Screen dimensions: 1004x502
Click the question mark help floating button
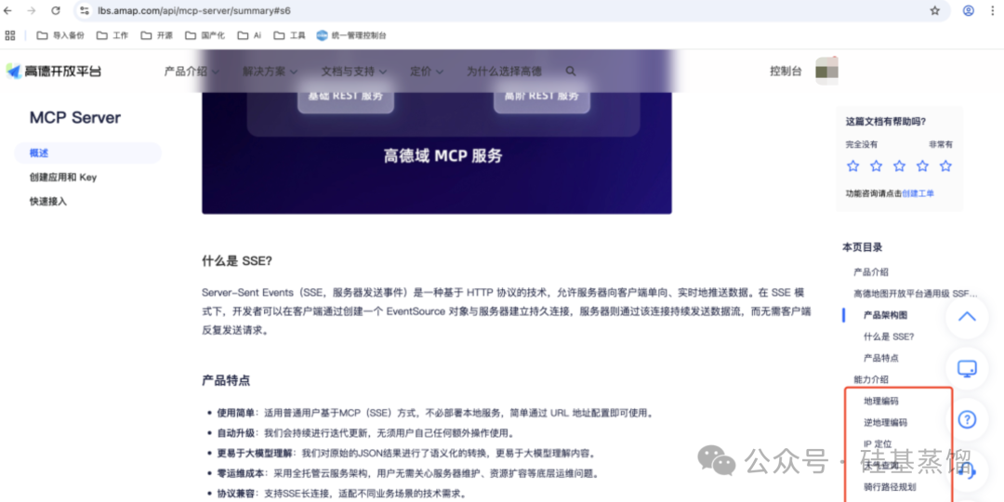[x=966, y=419]
